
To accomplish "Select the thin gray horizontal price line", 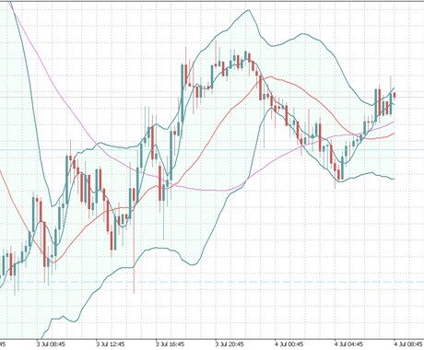I will point(212,98).
